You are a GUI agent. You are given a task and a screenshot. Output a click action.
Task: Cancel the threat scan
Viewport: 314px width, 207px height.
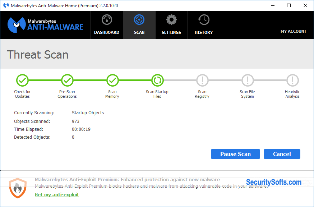282,154
